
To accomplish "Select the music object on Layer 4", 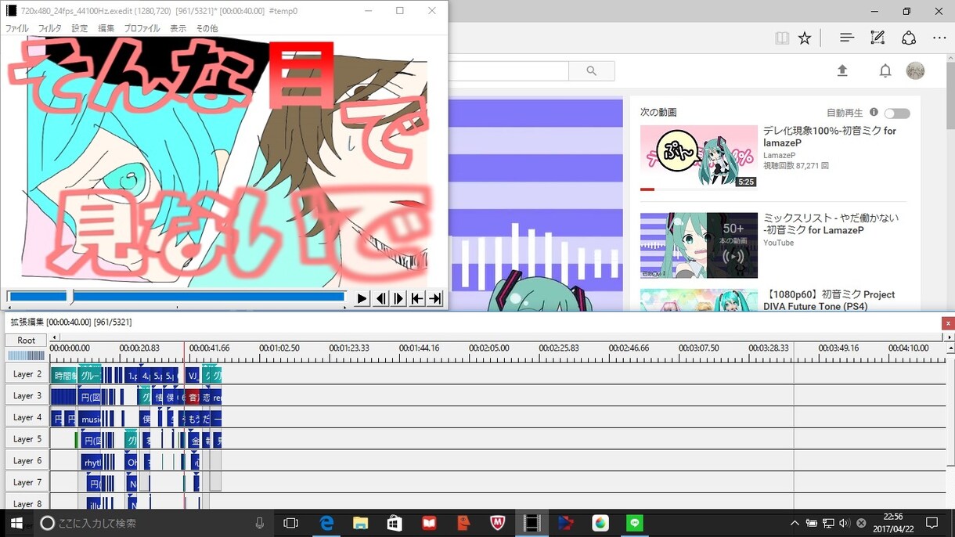I will pos(90,419).
